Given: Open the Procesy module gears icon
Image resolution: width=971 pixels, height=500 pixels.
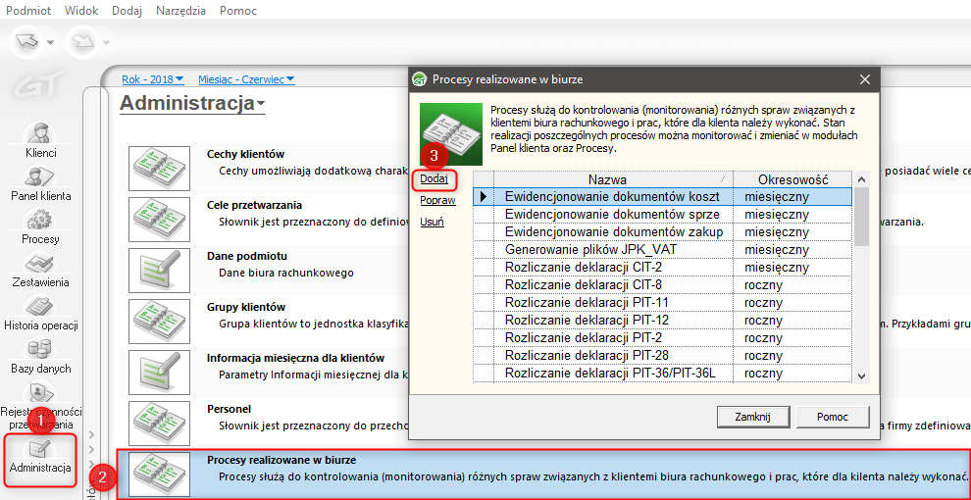Looking at the screenshot, I should [x=41, y=221].
